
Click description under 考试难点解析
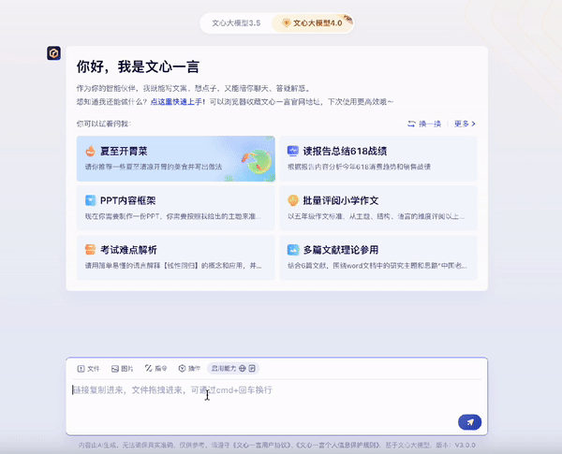[173, 266]
